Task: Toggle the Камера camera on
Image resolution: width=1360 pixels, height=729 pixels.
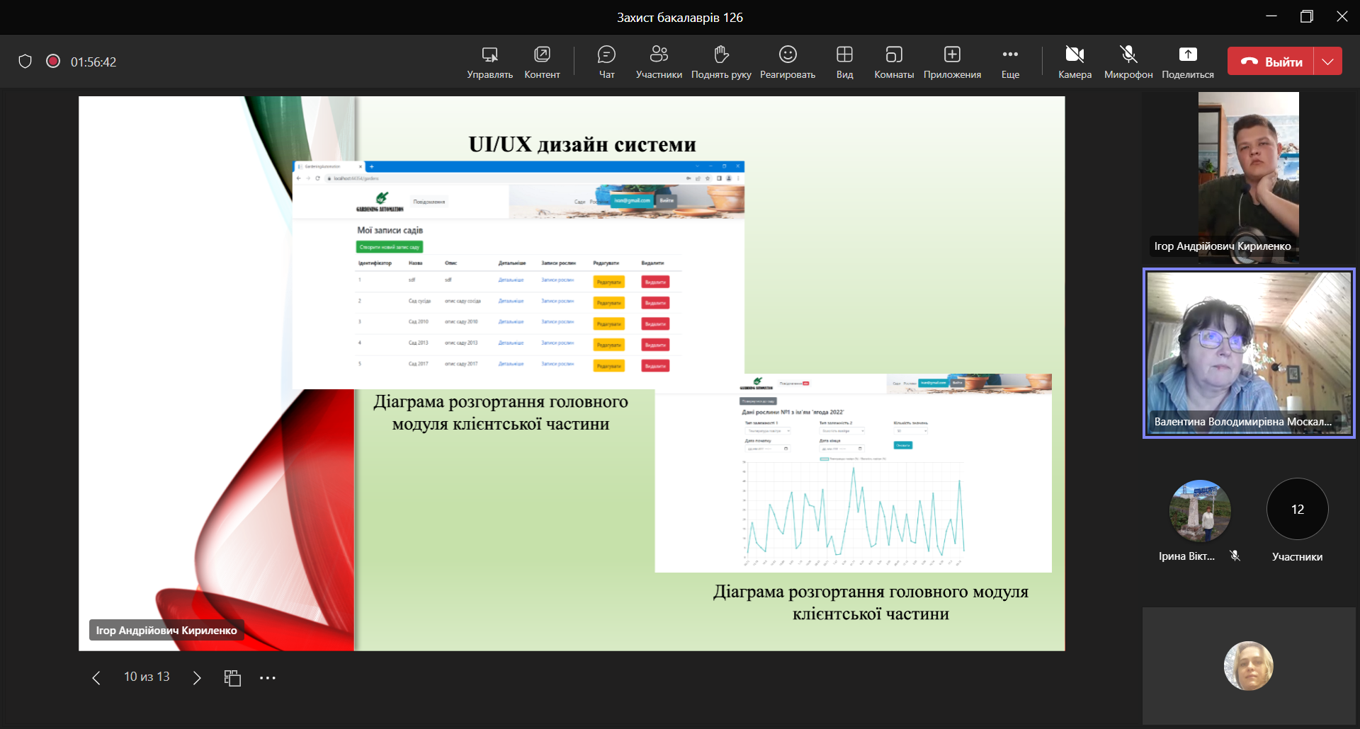Action: pyautogui.click(x=1075, y=62)
